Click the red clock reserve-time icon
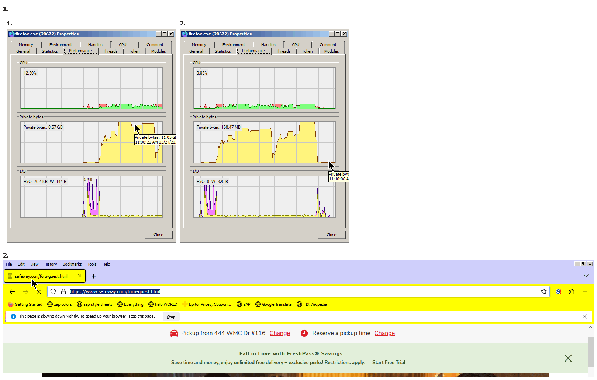This screenshot has width=597, height=380. [x=304, y=334]
